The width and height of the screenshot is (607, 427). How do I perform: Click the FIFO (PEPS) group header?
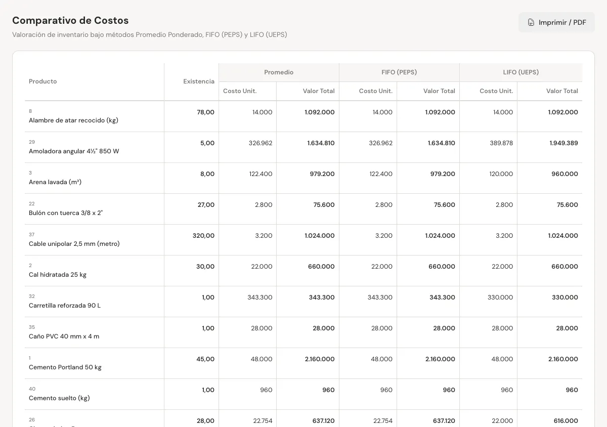coord(399,72)
